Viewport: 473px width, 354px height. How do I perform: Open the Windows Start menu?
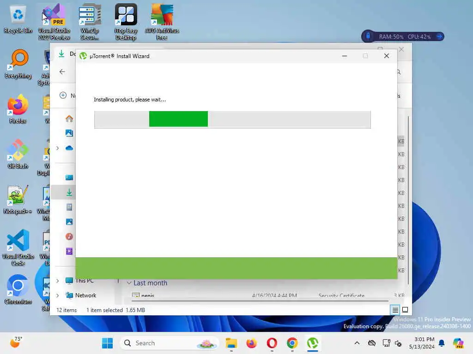coord(107,343)
